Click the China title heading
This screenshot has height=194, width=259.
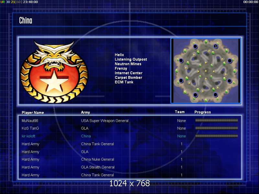coord(26,20)
